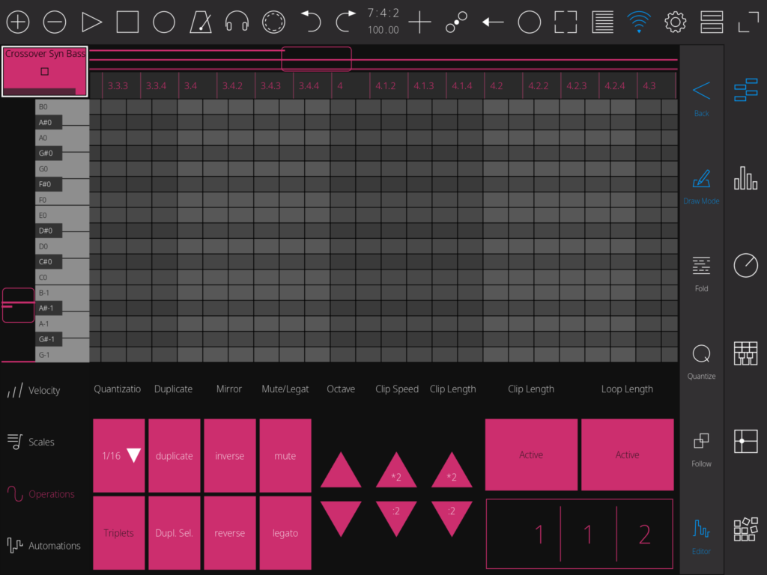The width and height of the screenshot is (767, 575).
Task: Click the headphones icon
Action: (237, 22)
